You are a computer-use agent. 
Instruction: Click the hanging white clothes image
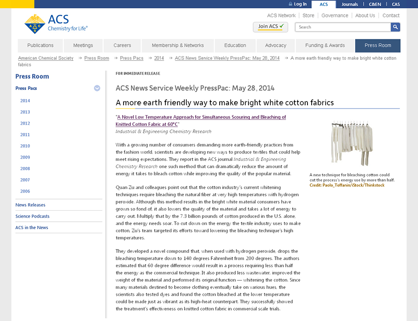352,142
